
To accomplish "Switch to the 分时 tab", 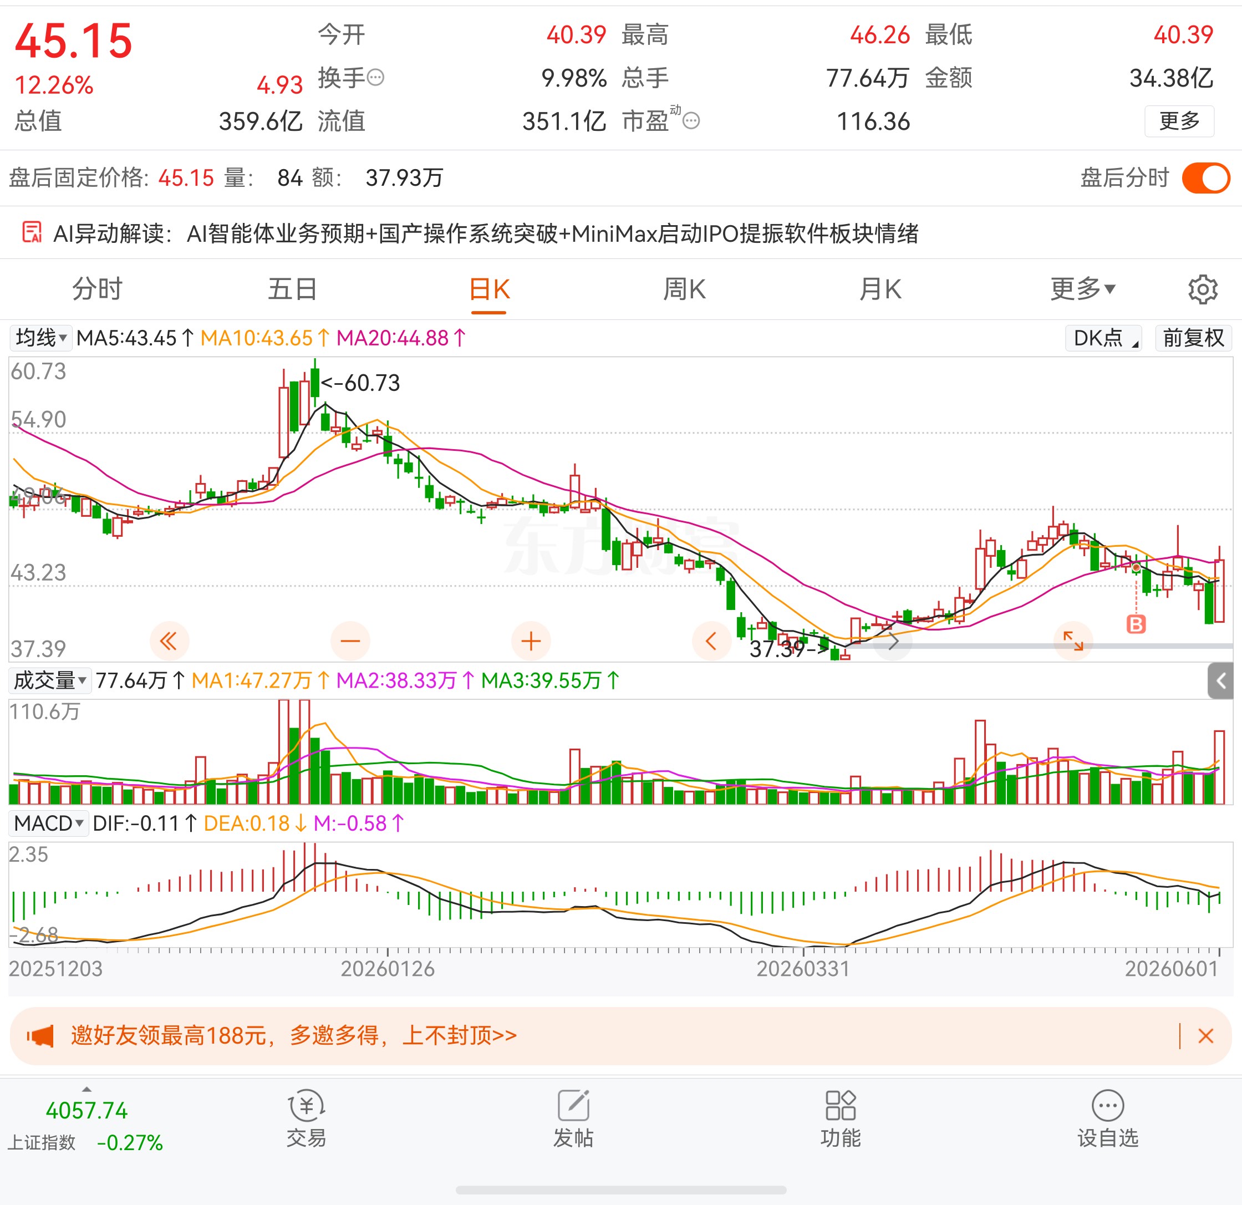I will coord(97,289).
